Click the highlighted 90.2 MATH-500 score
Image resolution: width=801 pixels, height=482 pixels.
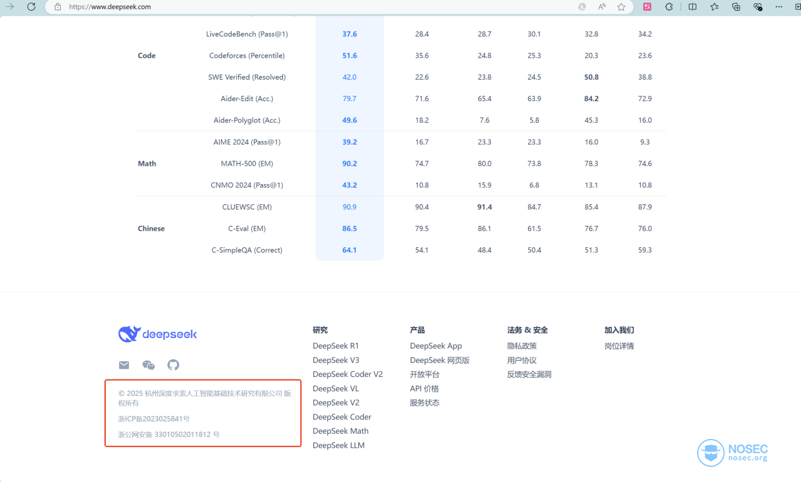pos(350,164)
